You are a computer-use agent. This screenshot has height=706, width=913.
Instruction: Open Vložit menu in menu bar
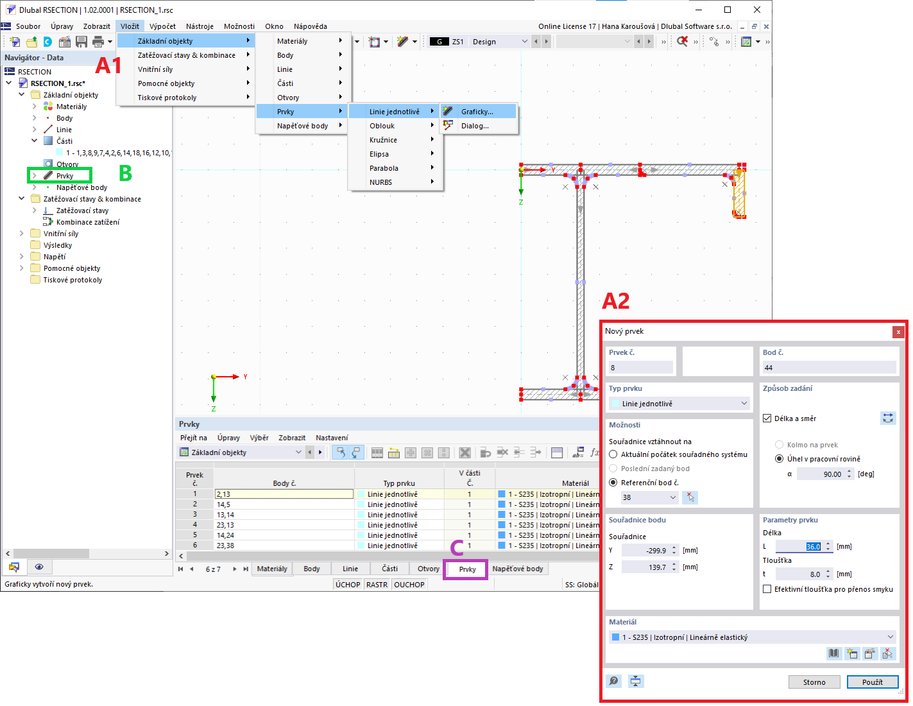click(x=130, y=26)
